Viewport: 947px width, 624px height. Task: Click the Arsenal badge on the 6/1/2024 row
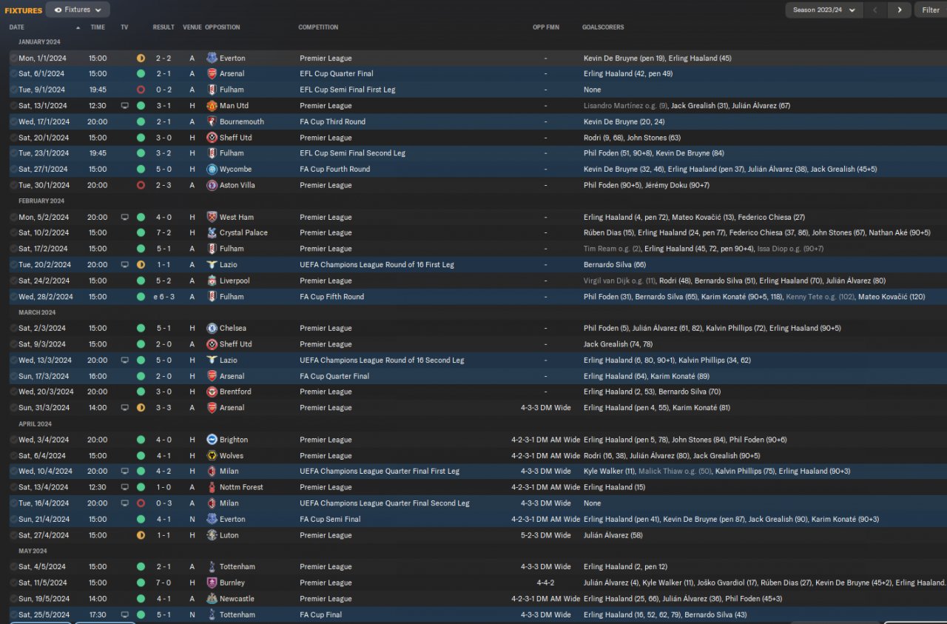click(x=212, y=73)
